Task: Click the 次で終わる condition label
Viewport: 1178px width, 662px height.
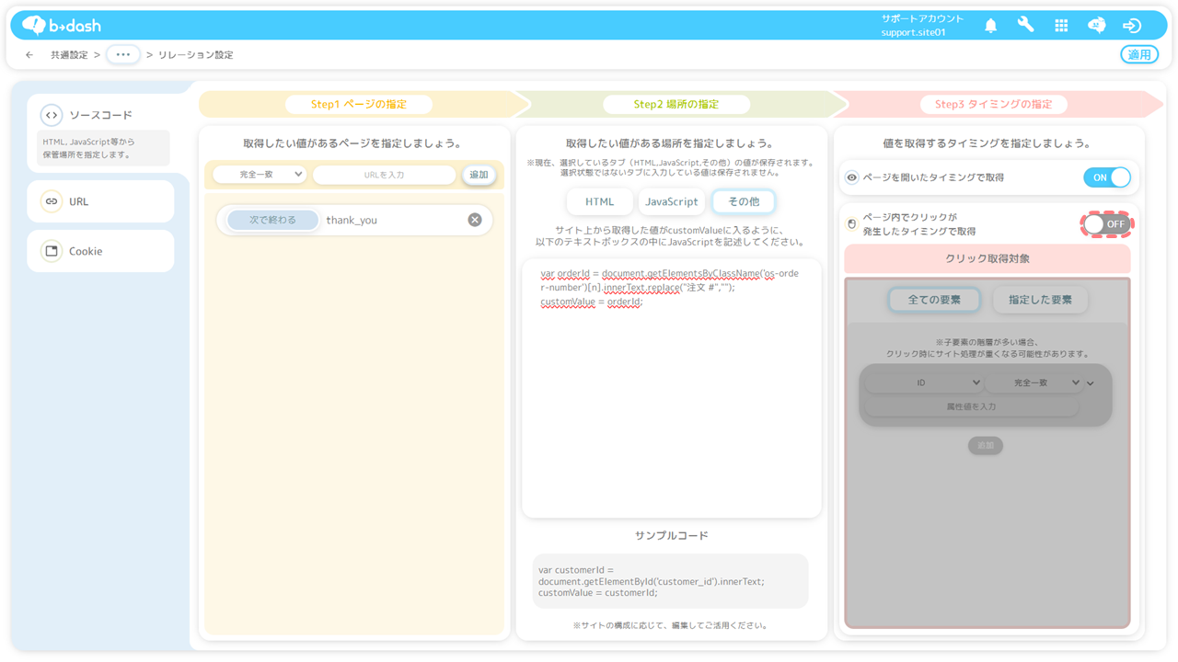Action: tap(272, 220)
